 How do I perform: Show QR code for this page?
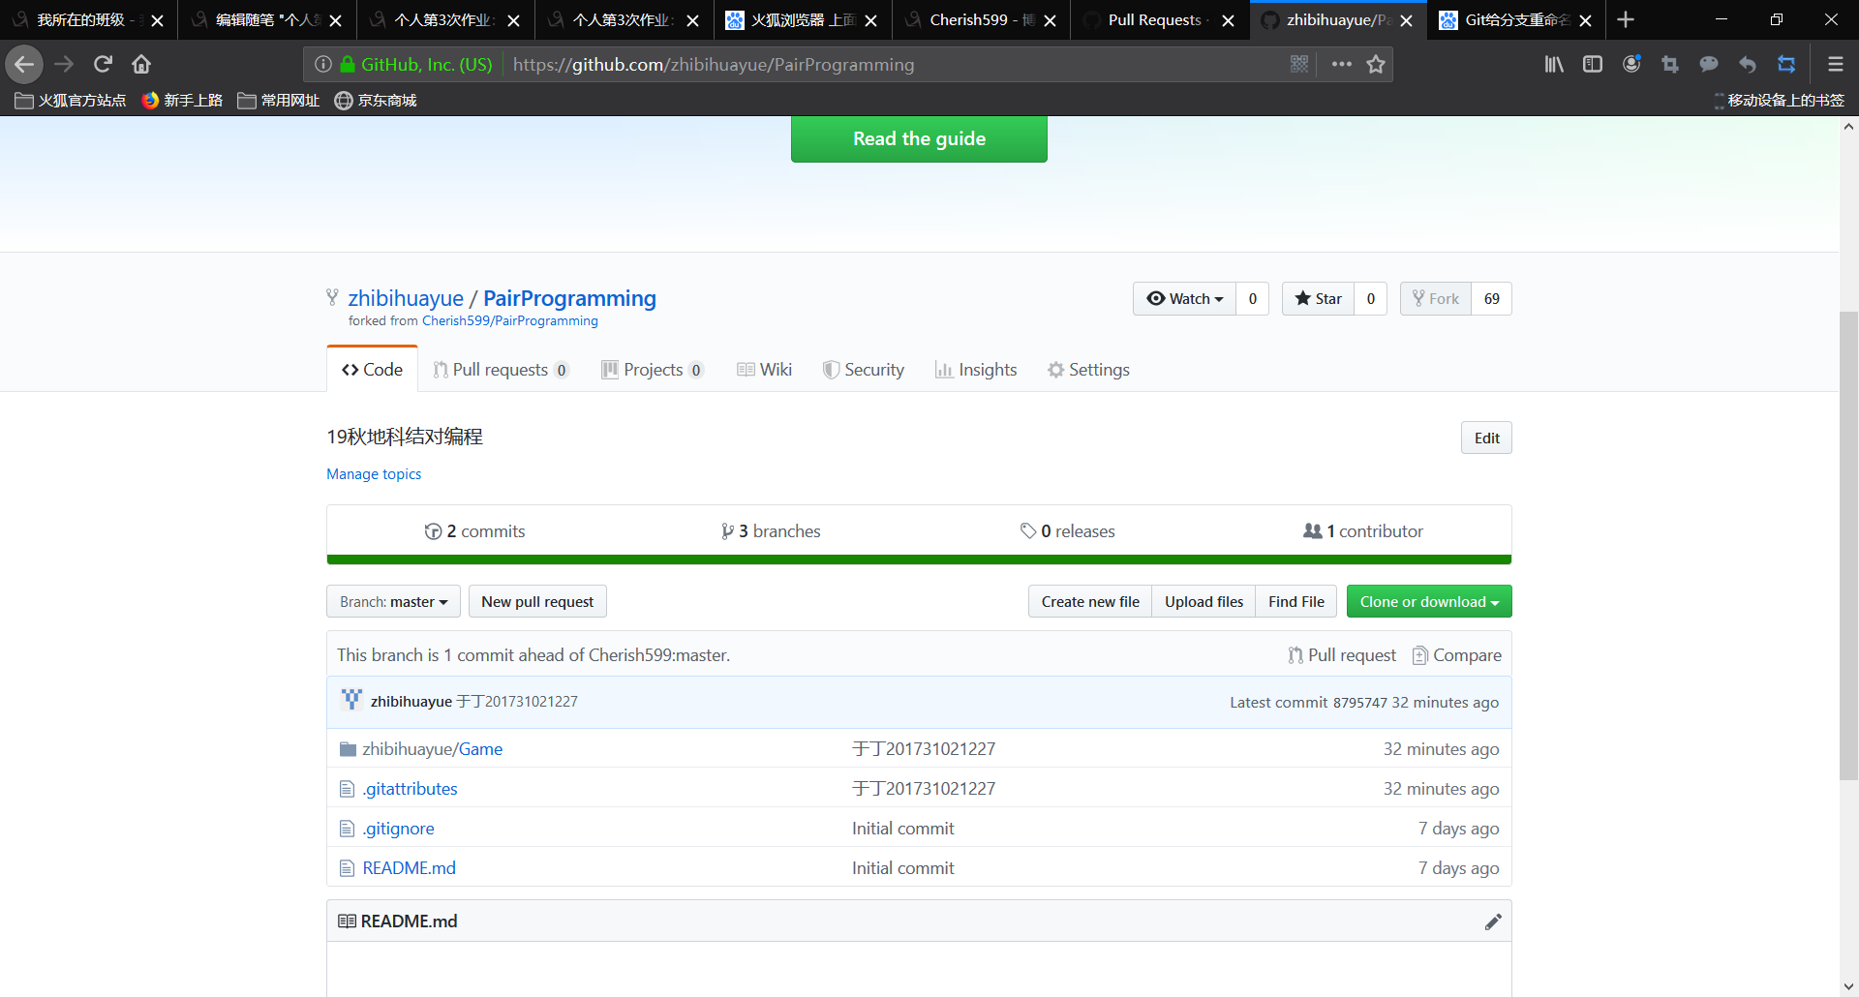(1299, 64)
